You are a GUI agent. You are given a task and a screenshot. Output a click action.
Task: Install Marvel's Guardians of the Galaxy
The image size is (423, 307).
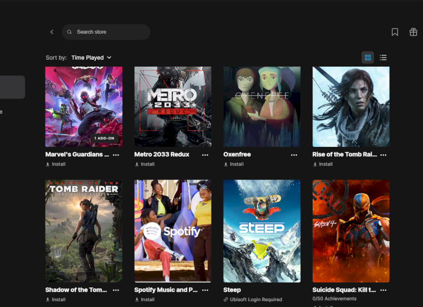pyautogui.click(x=56, y=164)
